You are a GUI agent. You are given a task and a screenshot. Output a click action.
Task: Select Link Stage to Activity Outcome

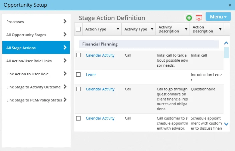point(36,87)
